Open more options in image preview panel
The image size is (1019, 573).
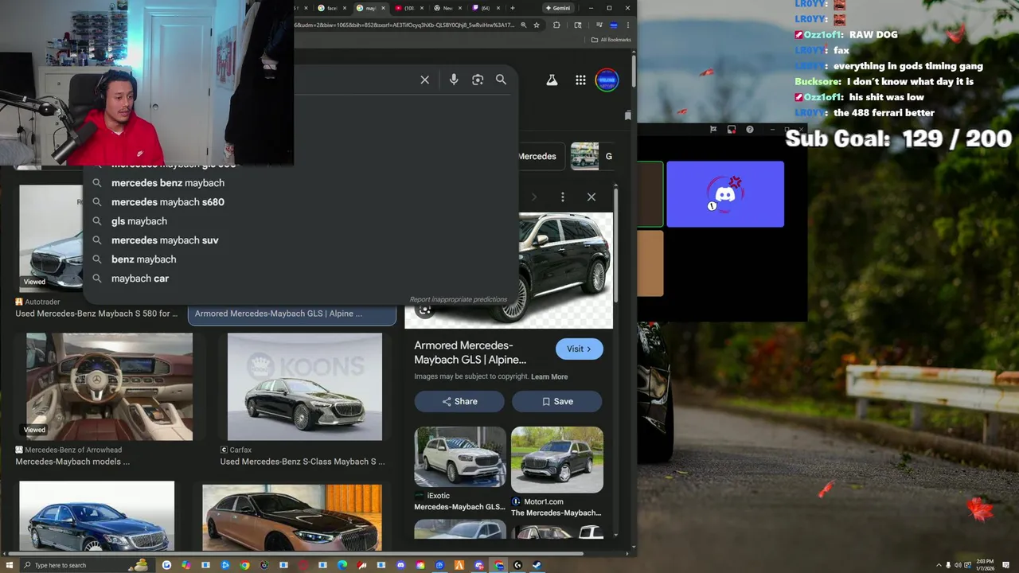(x=562, y=197)
